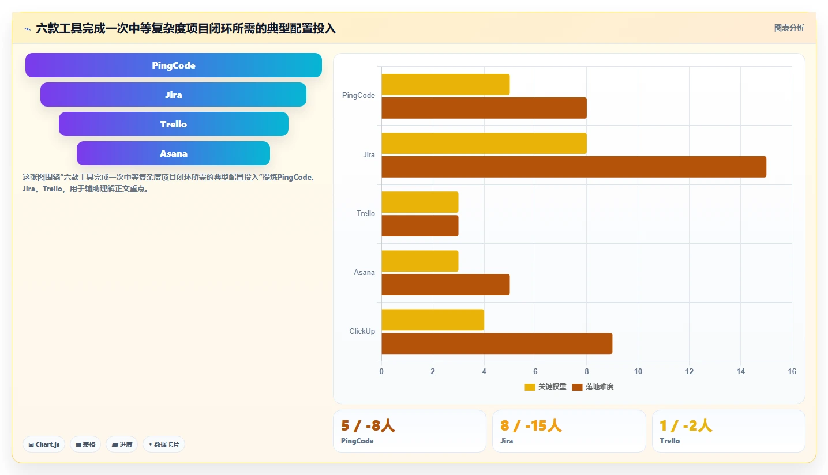Screen dimensions: 828x475
Task: Click the chart title heading text
Action: click(186, 28)
